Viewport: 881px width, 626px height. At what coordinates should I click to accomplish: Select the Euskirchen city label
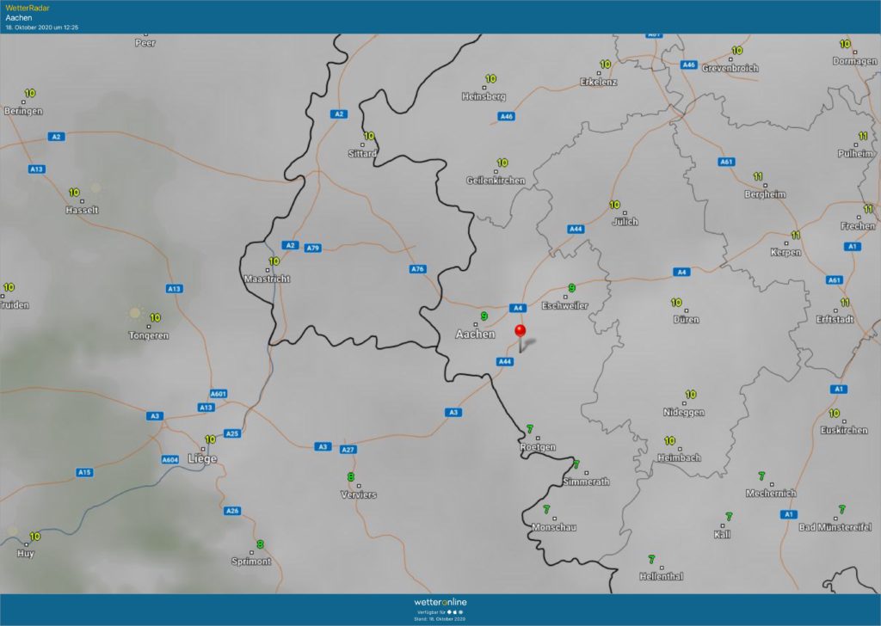(844, 431)
